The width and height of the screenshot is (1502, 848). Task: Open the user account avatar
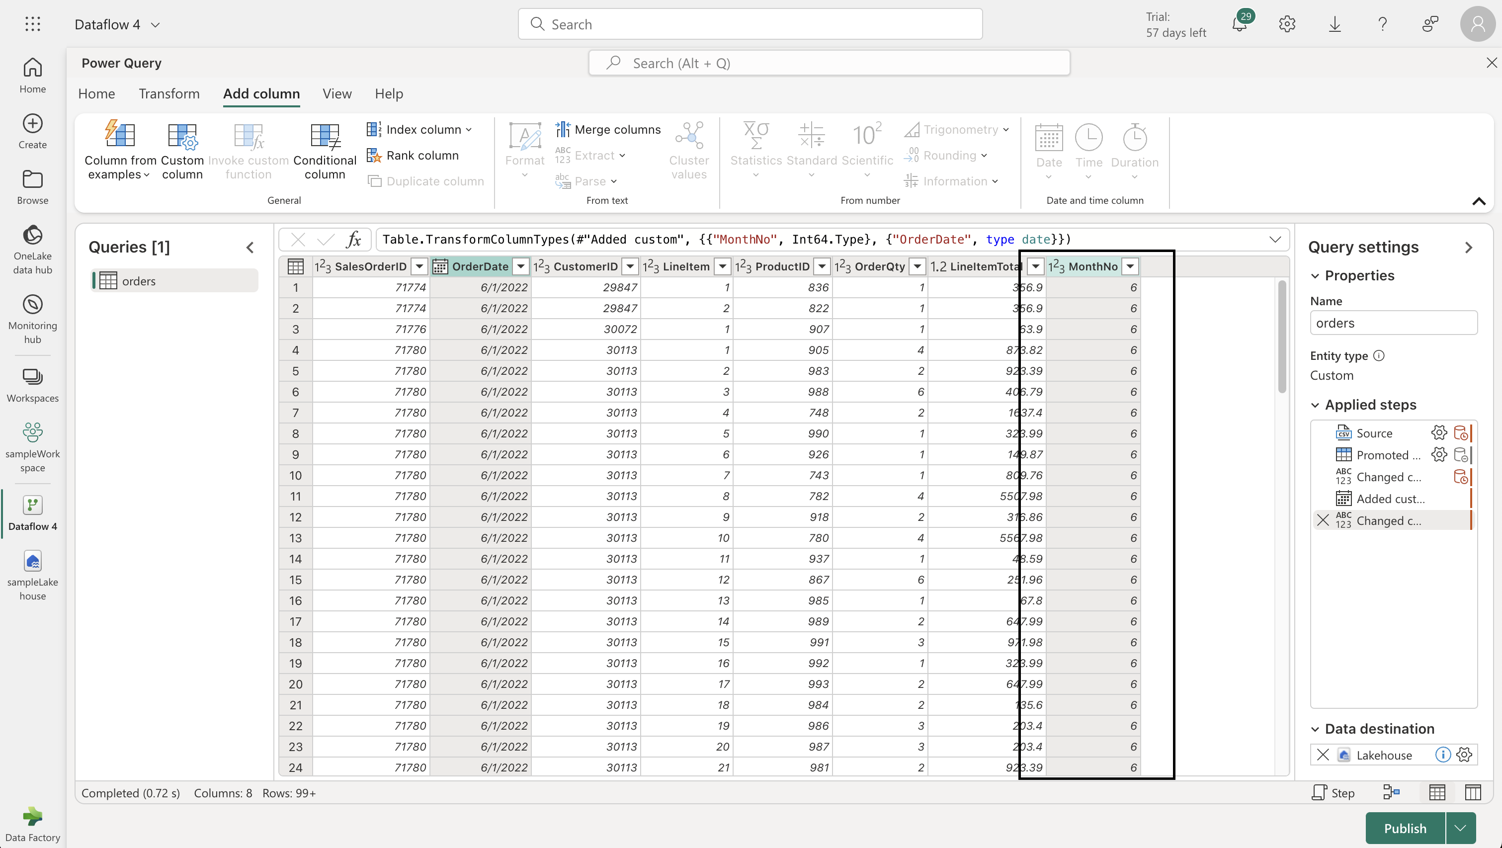pyautogui.click(x=1477, y=24)
